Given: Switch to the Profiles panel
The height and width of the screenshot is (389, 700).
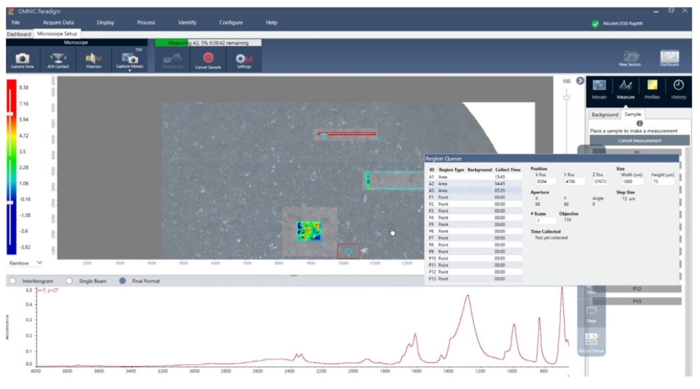Looking at the screenshot, I should click(x=652, y=89).
